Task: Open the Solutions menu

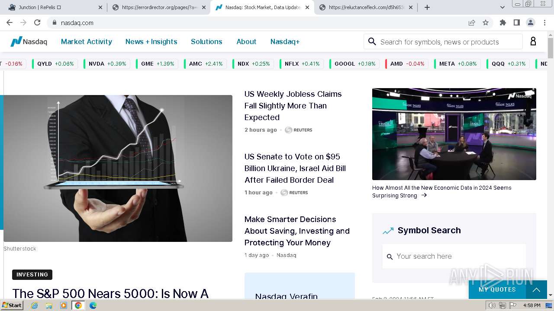Action: (206, 41)
